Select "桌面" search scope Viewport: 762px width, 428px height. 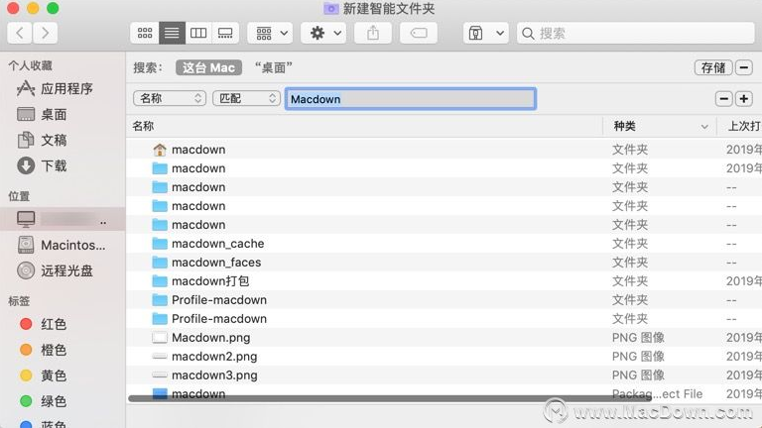[274, 67]
